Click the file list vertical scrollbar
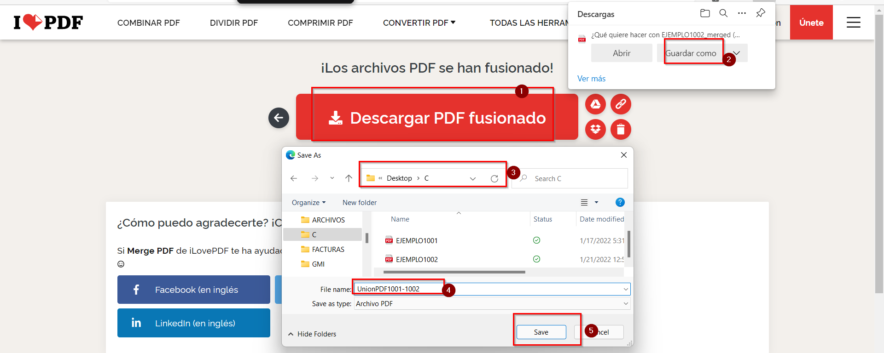This screenshot has height=353, width=884. 629,244
